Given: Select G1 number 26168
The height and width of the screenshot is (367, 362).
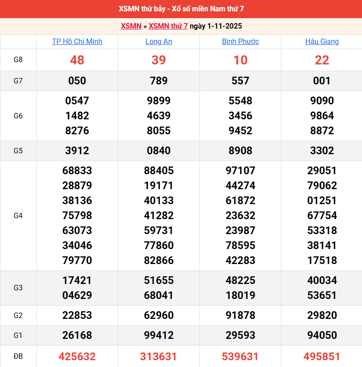Looking at the screenshot, I should 77,335.
